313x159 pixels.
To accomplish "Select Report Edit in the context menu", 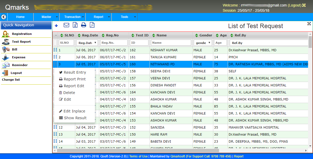I will tap(74, 86).
